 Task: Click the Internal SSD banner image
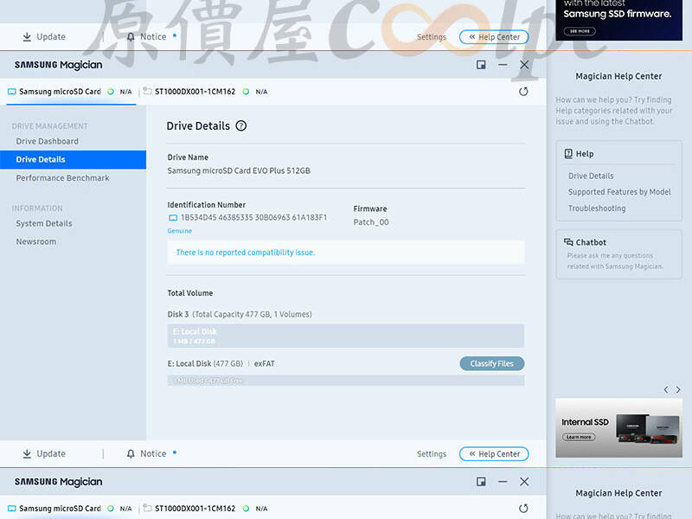(x=618, y=427)
